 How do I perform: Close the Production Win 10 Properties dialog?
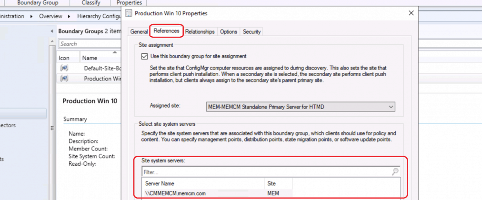click(x=410, y=13)
